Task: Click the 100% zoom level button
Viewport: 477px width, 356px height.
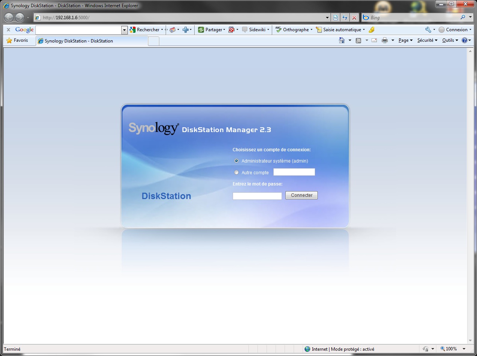Action: [448, 349]
